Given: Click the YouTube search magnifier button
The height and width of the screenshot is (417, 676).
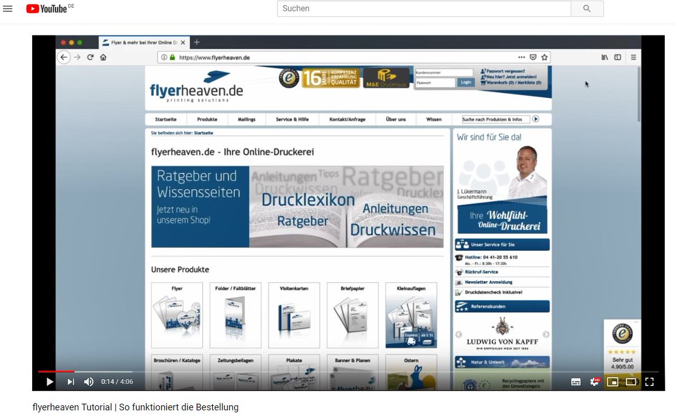Looking at the screenshot, I should click(587, 8).
